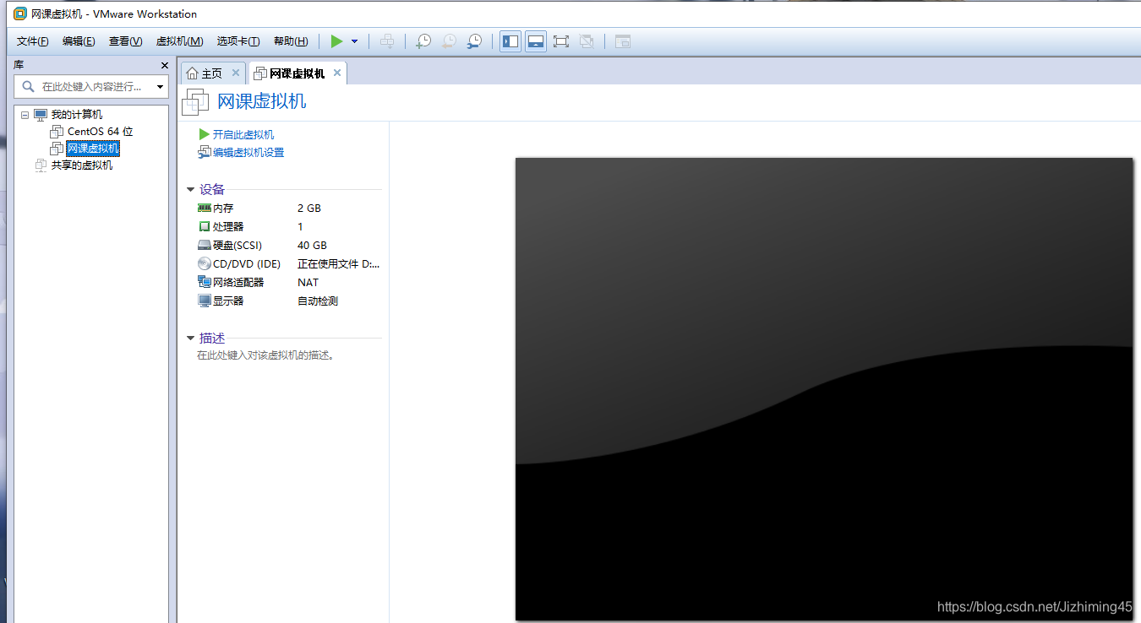Viewport: 1141px width, 623px height.
Task: Toggle the library sidebar view icon
Action: [510, 41]
